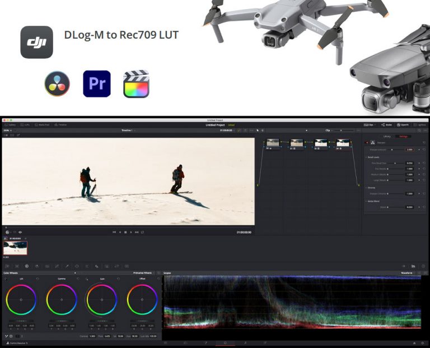Play forward button
Image resolution: width=430 pixels, height=348 pixels.
pos(131,232)
